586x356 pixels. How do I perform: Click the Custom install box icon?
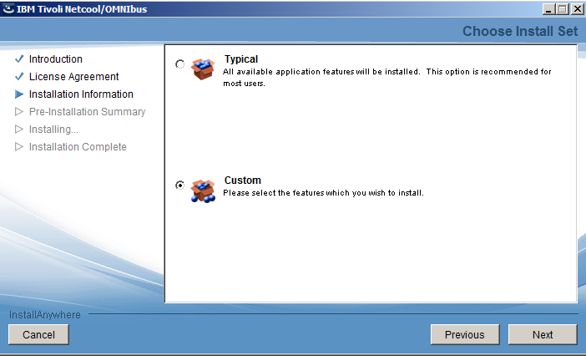click(203, 191)
